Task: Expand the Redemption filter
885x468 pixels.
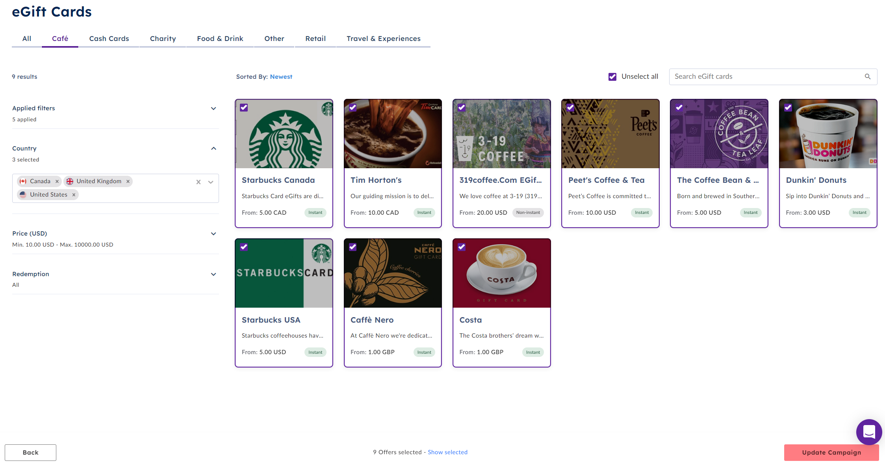Action: tap(213, 274)
